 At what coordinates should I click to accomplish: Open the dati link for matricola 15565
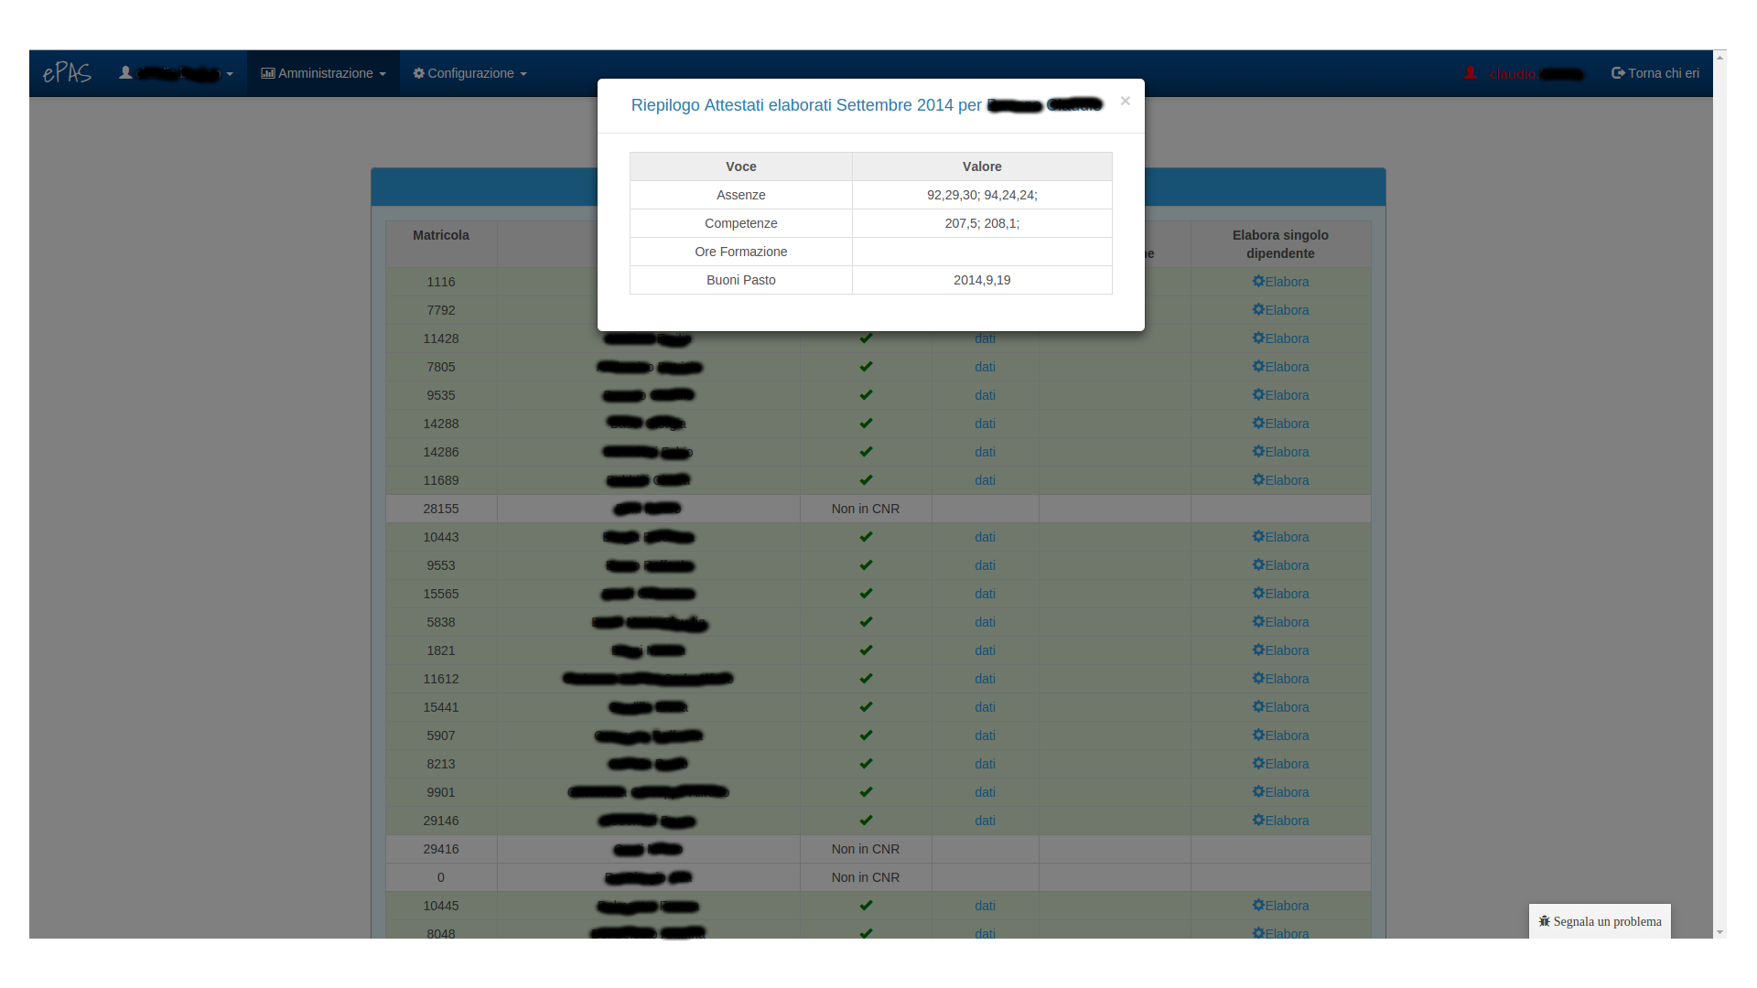(985, 594)
